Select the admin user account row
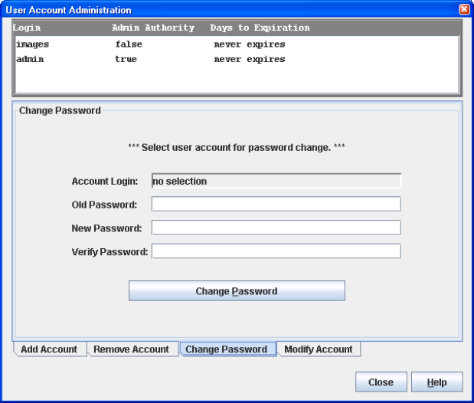Image resolution: width=474 pixels, height=403 pixels. (x=29, y=59)
